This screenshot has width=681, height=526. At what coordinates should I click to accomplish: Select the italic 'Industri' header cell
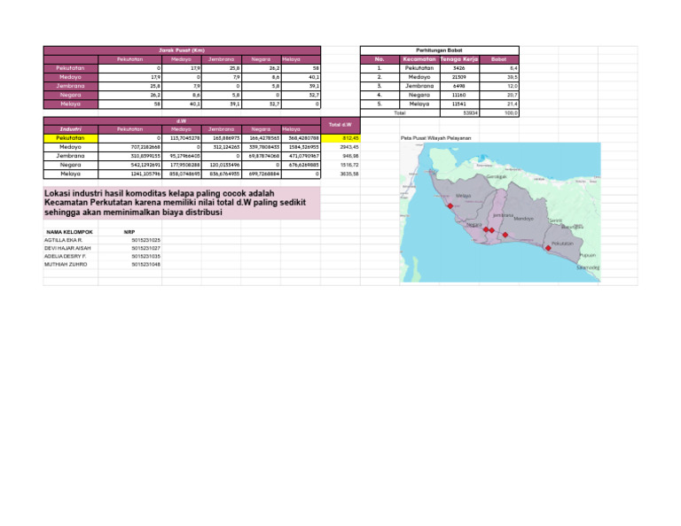[x=70, y=129]
